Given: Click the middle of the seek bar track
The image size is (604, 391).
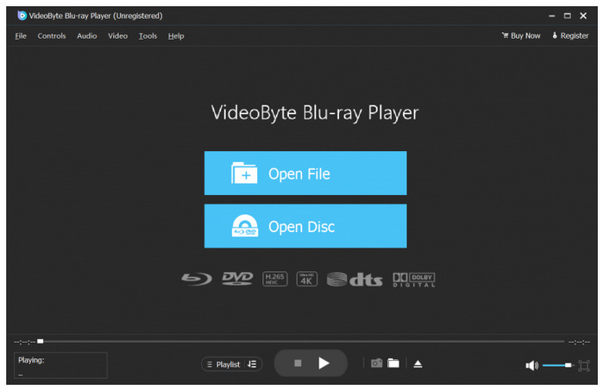Looking at the screenshot, I should pyautogui.click(x=302, y=341).
